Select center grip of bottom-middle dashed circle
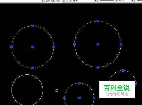142x105 pixels. click(x=79, y=98)
